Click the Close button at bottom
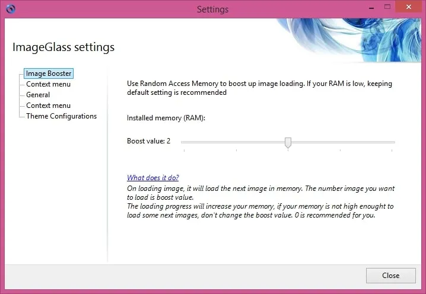Image resolution: width=426 pixels, height=294 pixels. point(390,276)
